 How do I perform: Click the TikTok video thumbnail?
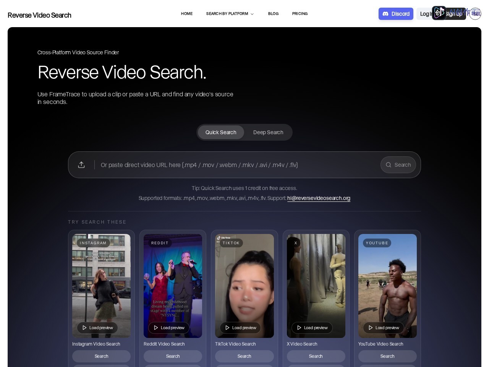[244, 286]
